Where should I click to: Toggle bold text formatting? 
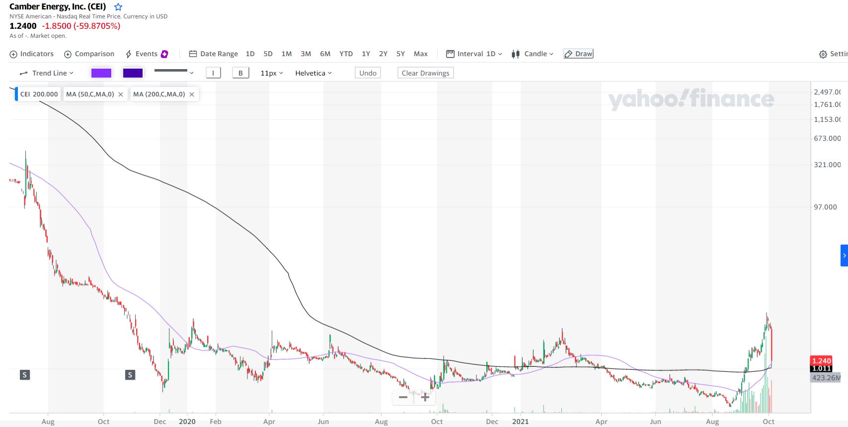coord(241,73)
